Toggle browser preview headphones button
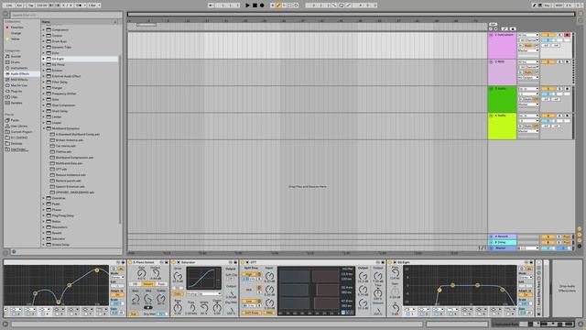This screenshot has height=330, width=586. pos(14,252)
